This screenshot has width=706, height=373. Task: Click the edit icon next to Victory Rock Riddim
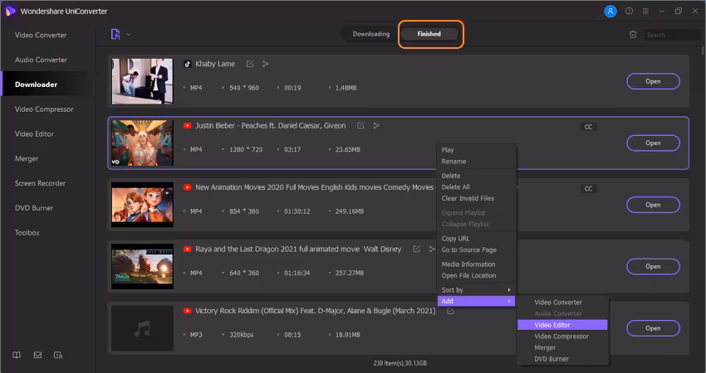pyautogui.click(x=450, y=311)
